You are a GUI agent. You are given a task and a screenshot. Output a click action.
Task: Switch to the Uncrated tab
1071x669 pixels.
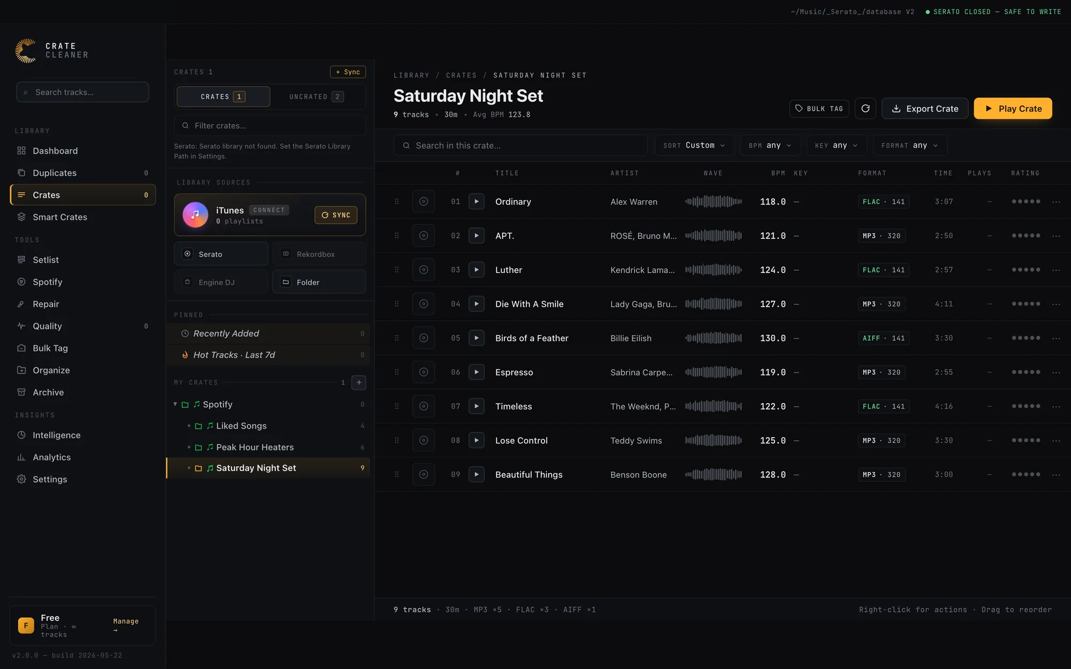316,97
